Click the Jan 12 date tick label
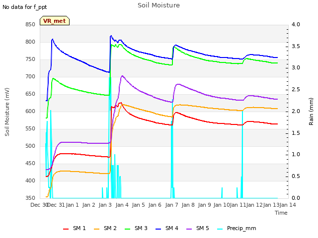The height and width of the screenshot is (238, 318). pyautogui.click(x=255, y=205)
